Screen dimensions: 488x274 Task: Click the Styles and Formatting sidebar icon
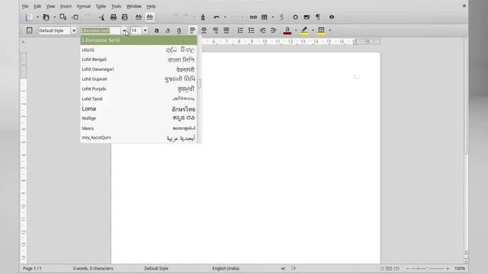click(x=29, y=30)
